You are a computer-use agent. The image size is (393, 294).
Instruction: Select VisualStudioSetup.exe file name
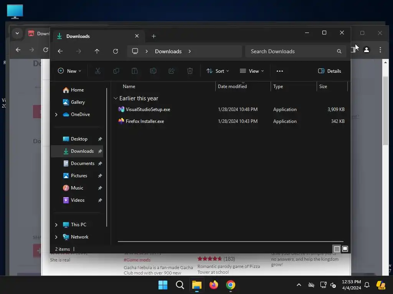pyautogui.click(x=148, y=109)
